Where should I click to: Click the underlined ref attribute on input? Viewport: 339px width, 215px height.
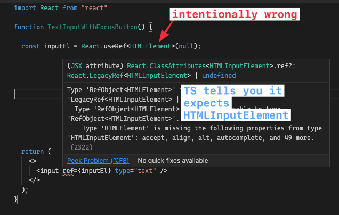pyautogui.click(x=68, y=171)
